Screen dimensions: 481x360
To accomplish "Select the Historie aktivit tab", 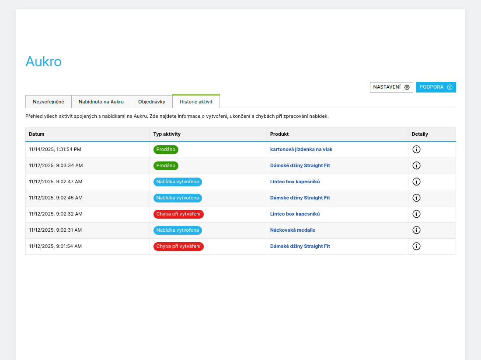I will [x=196, y=102].
